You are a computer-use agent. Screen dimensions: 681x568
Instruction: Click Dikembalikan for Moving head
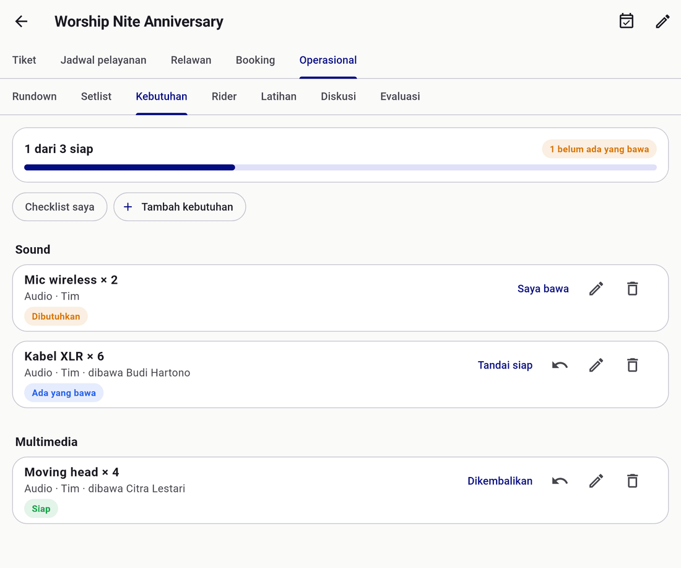[x=500, y=481]
